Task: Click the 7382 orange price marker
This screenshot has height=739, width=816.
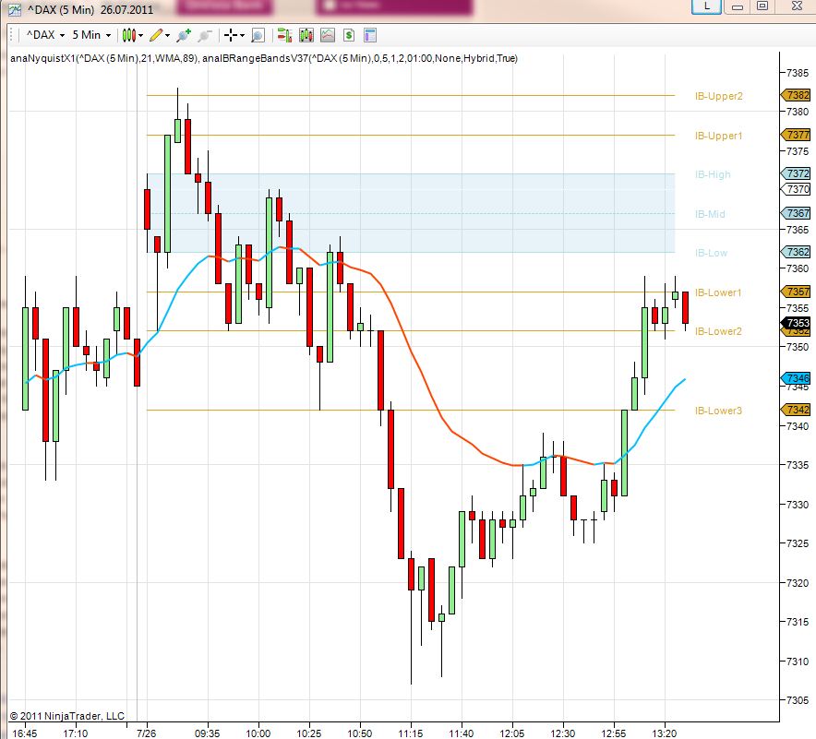Action: [x=797, y=95]
